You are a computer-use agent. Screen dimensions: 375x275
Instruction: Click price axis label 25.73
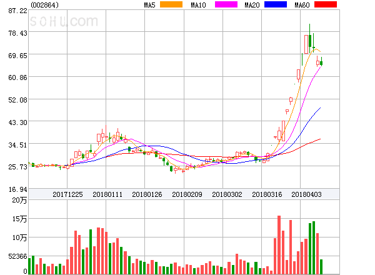tap(17, 167)
